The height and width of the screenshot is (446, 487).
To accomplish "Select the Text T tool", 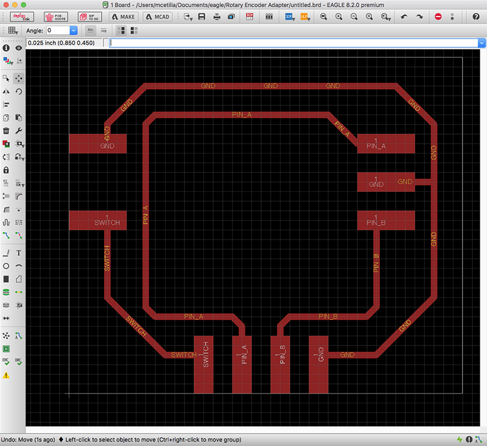I will [19, 253].
